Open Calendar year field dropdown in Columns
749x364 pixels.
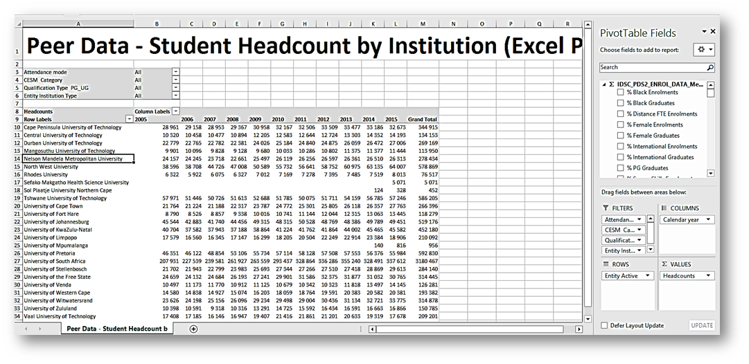[x=707, y=220]
